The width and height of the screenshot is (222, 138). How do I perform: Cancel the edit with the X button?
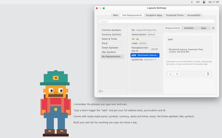[x=177, y=74]
